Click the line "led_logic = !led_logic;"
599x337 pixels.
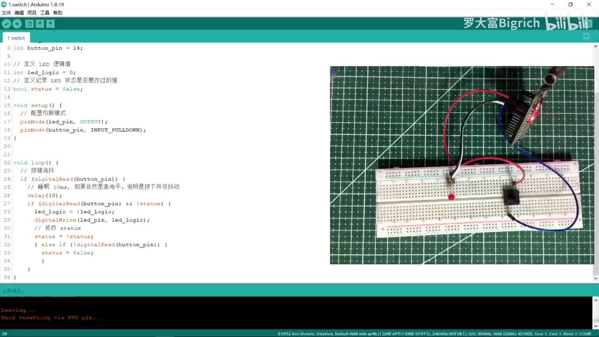coord(74,212)
